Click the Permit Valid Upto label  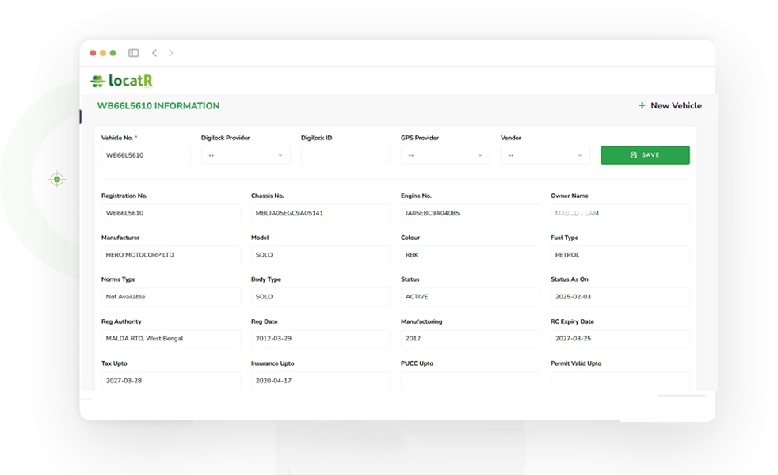coord(575,363)
